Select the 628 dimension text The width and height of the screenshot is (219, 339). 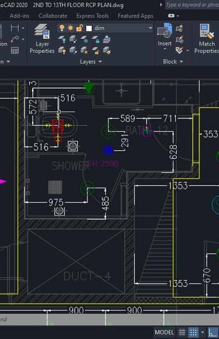click(173, 152)
